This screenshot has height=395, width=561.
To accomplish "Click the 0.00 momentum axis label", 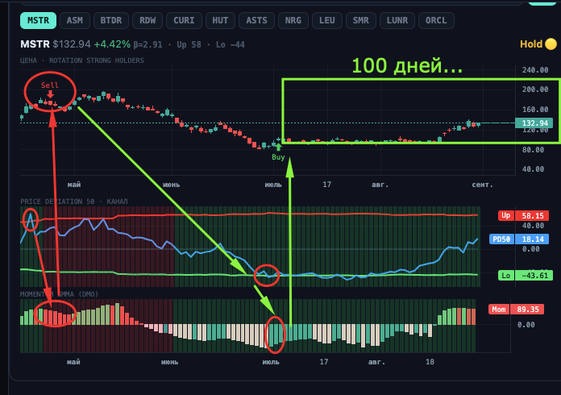I will coord(526,325).
